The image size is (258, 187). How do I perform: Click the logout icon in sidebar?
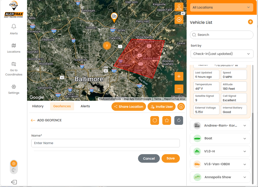coord(14,182)
